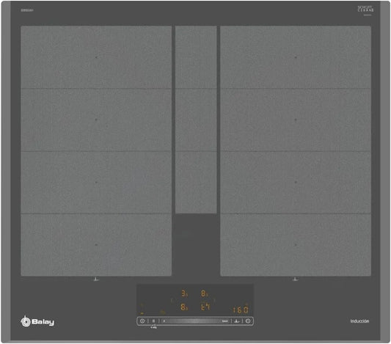Tap the main power switch icon
391x344 pixels.
[142, 321]
